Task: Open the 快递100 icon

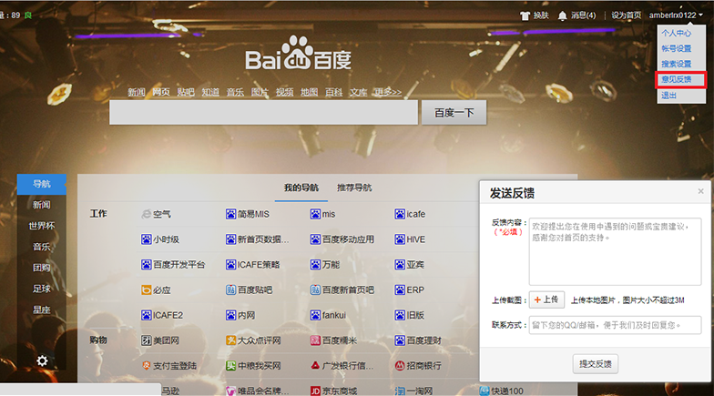Action: coord(484,391)
